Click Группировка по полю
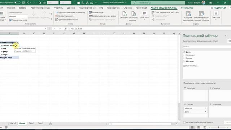 [66, 19]
